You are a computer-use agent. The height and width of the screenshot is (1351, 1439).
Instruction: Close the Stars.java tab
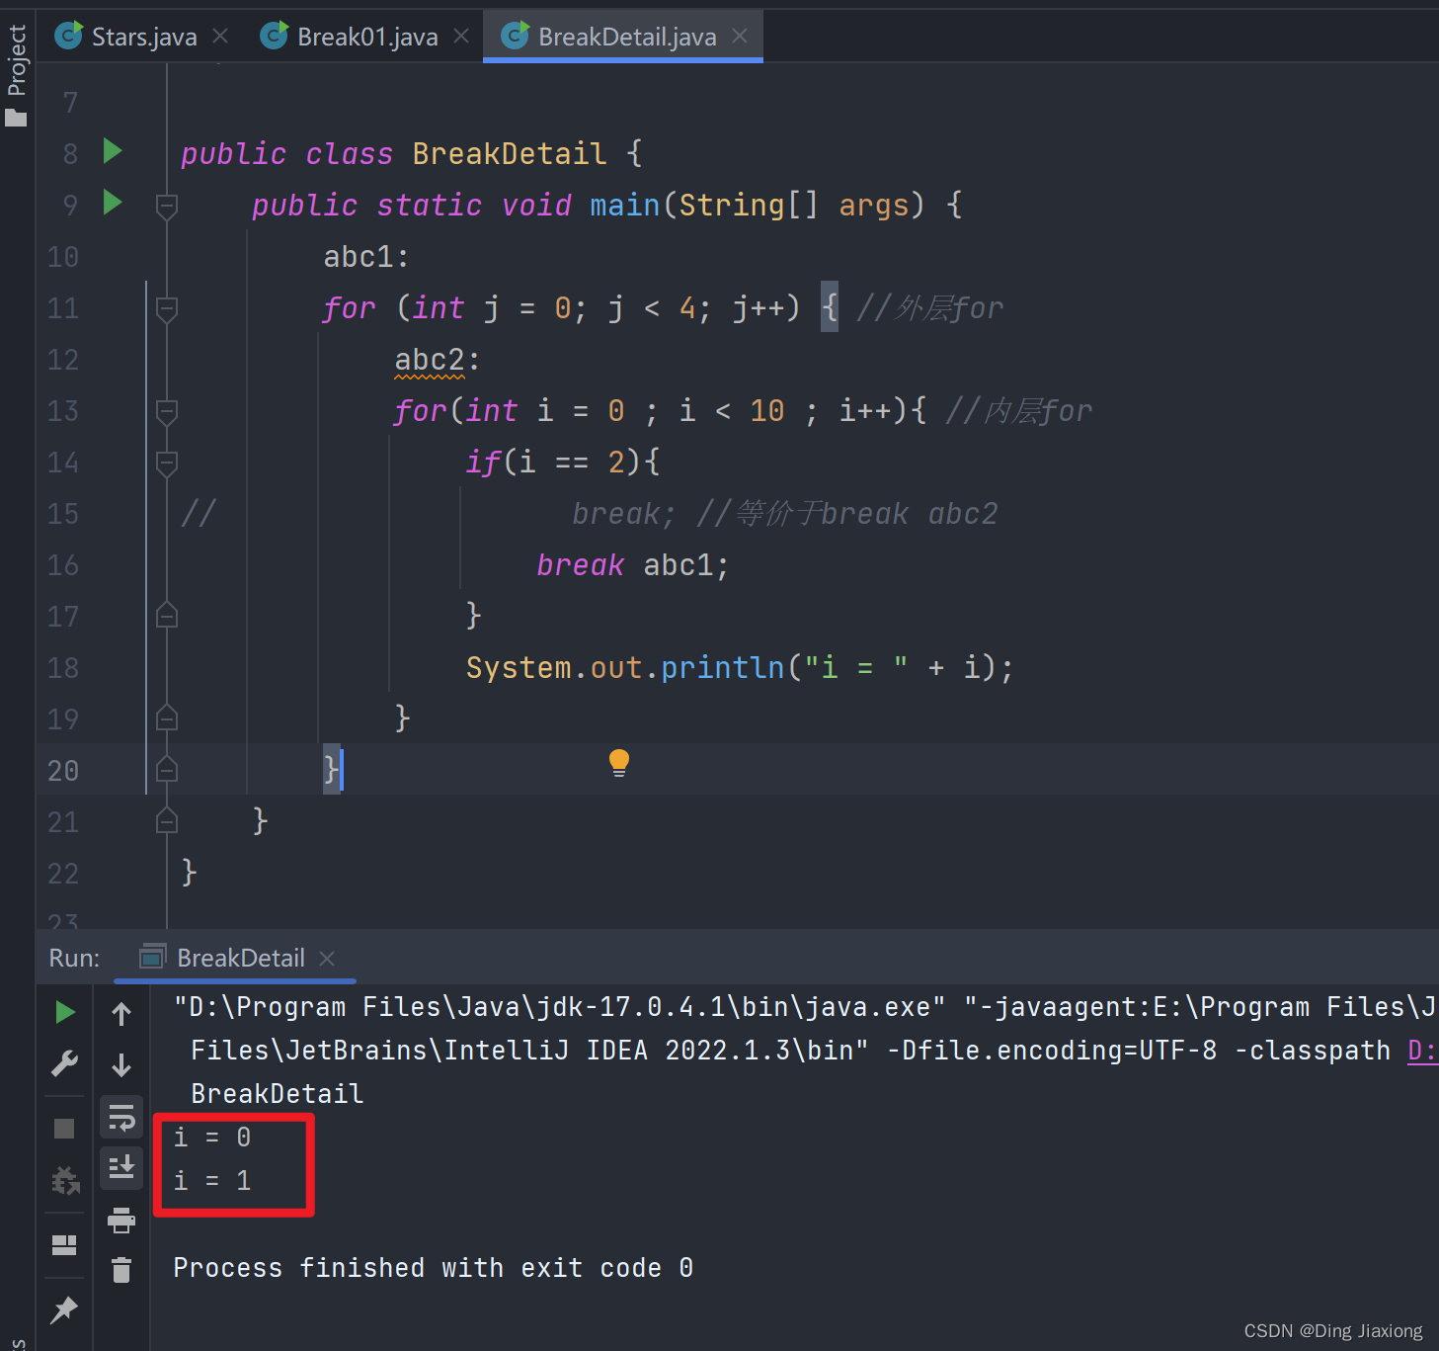(220, 36)
